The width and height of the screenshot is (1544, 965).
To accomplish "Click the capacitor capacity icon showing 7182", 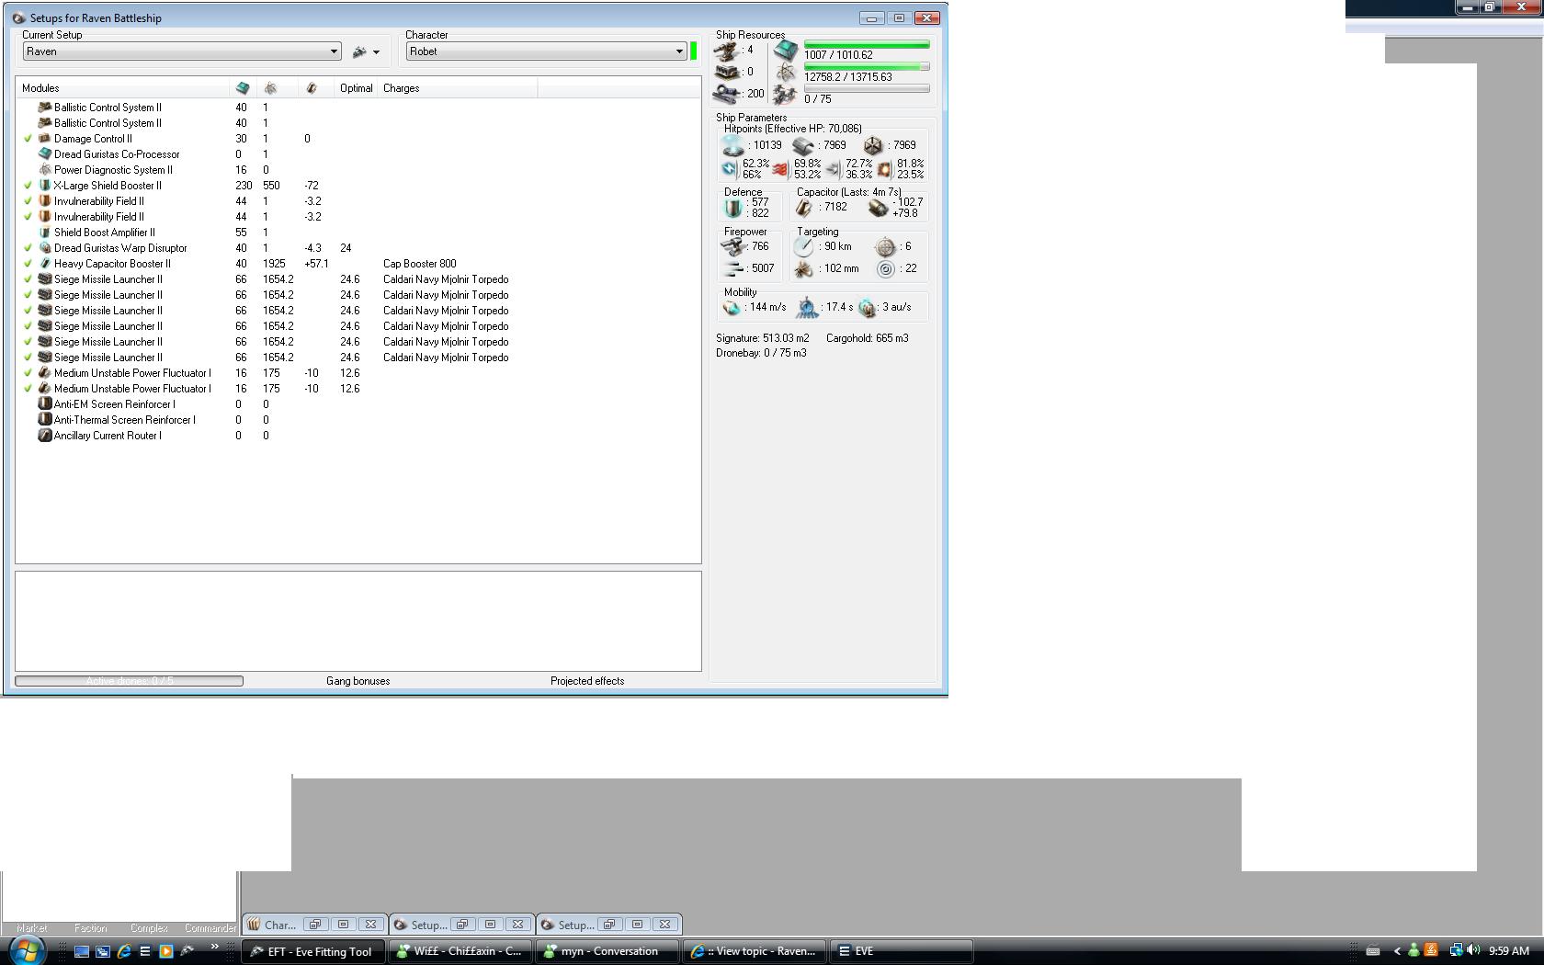I will click(805, 208).
